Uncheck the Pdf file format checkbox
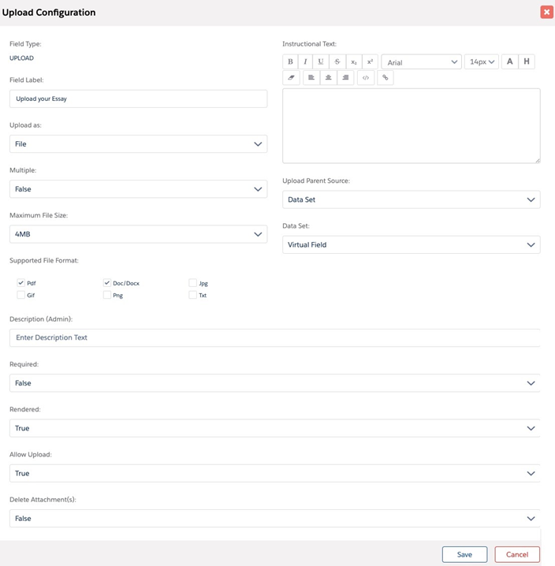The height and width of the screenshot is (566, 555). (21, 282)
